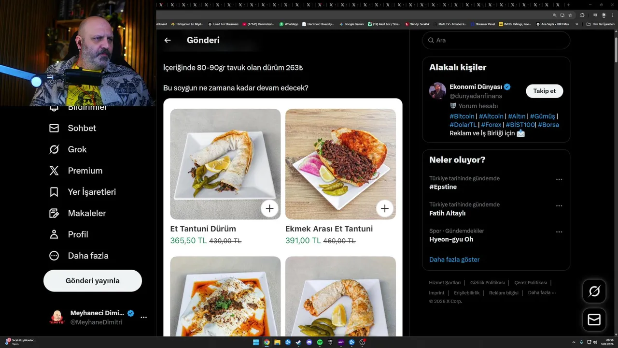
Task: Bookmark this page with the star icon
Action: click(x=570, y=15)
